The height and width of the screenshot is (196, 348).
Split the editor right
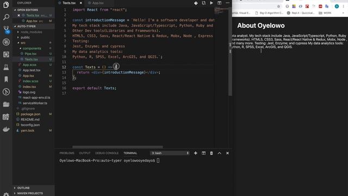(219, 3)
